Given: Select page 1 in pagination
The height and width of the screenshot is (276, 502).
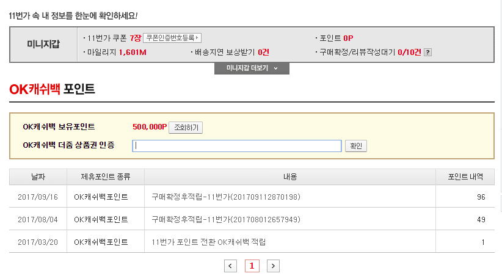Looking at the screenshot, I should pos(252,266).
